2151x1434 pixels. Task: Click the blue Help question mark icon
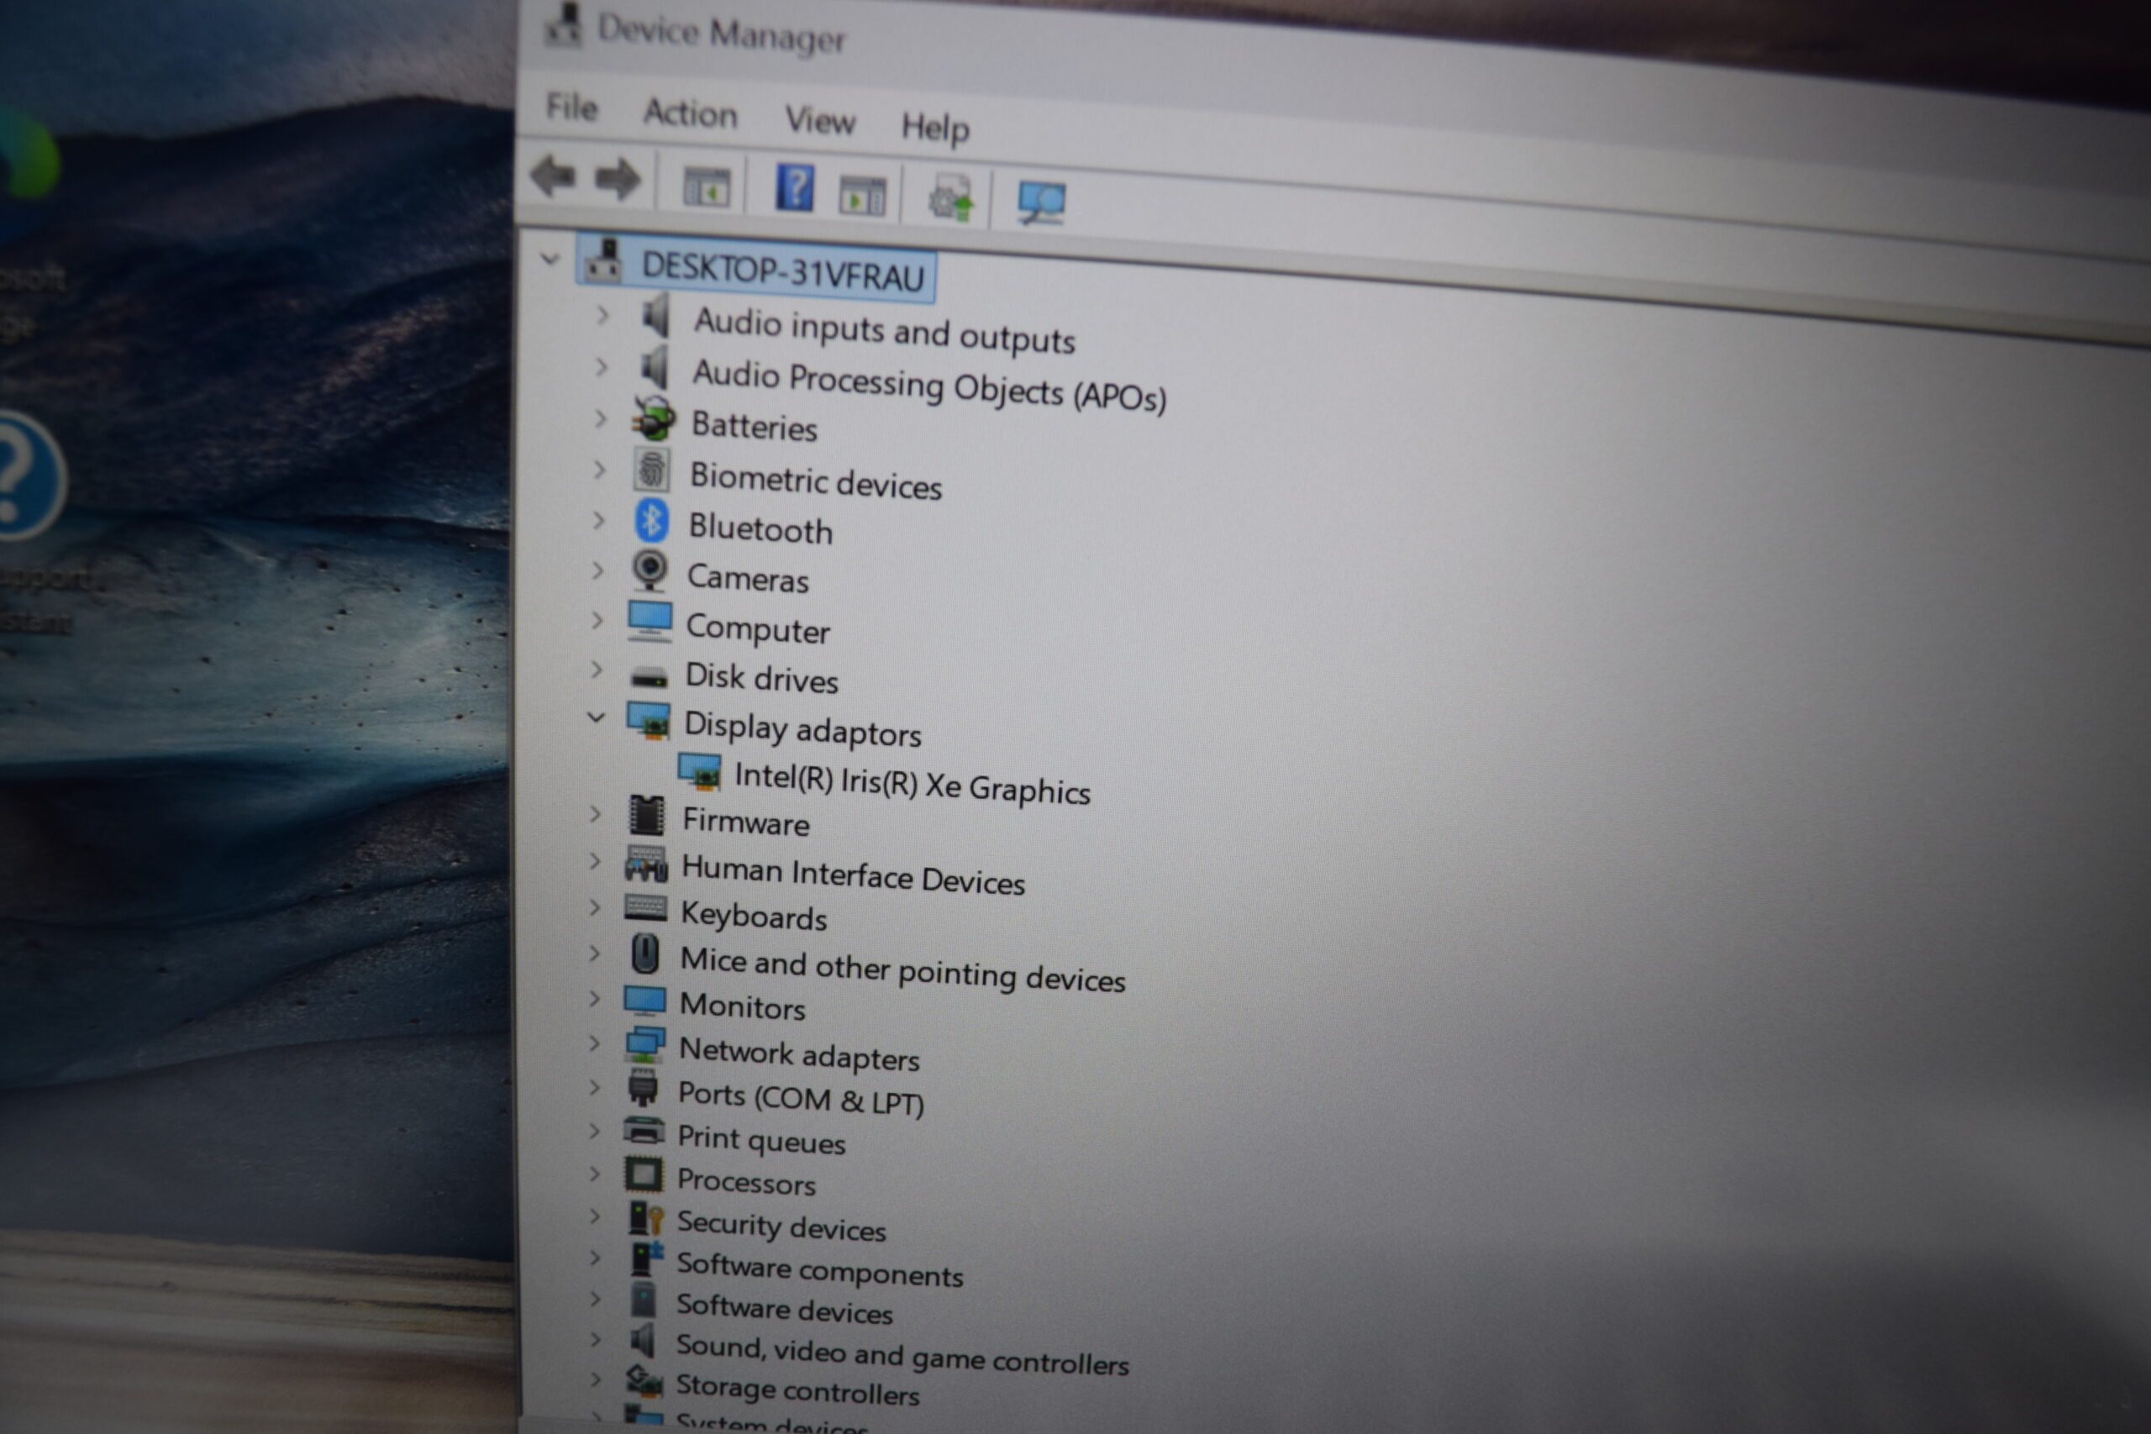tap(794, 188)
